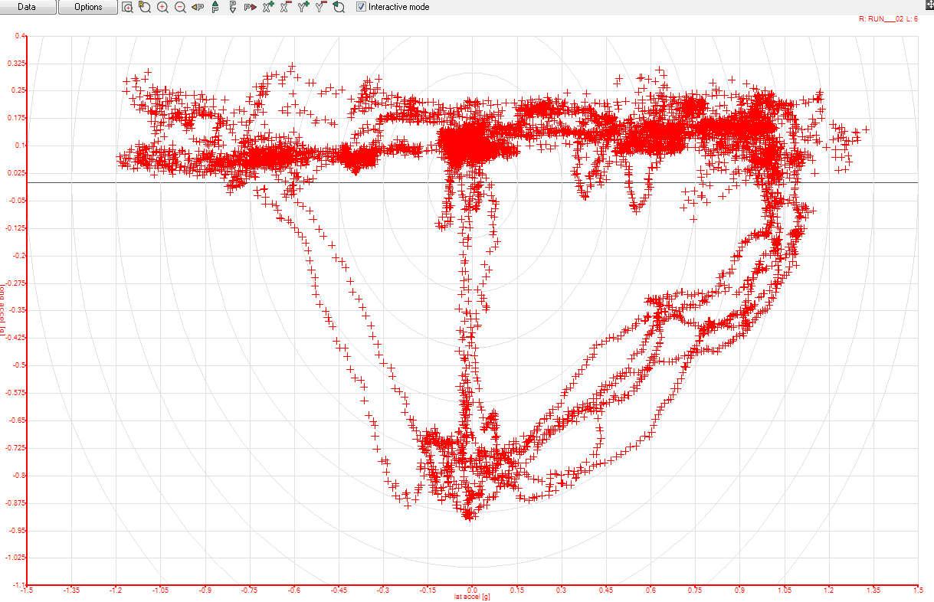
Task: Click the 'lat accel [g]' X axis title
Action: (472, 597)
